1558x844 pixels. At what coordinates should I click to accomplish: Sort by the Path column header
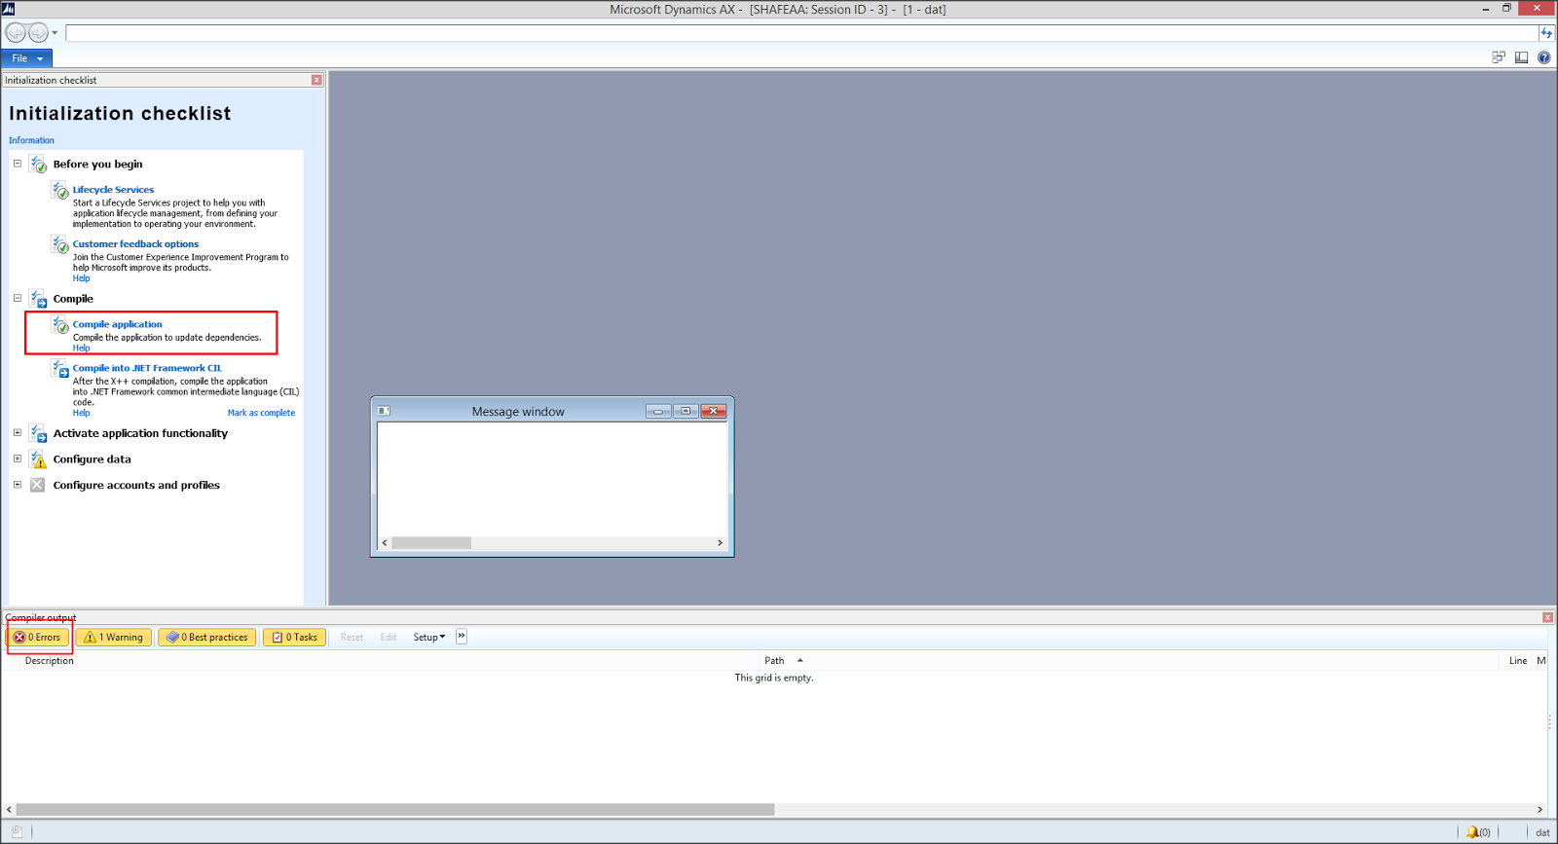pyautogui.click(x=774, y=661)
